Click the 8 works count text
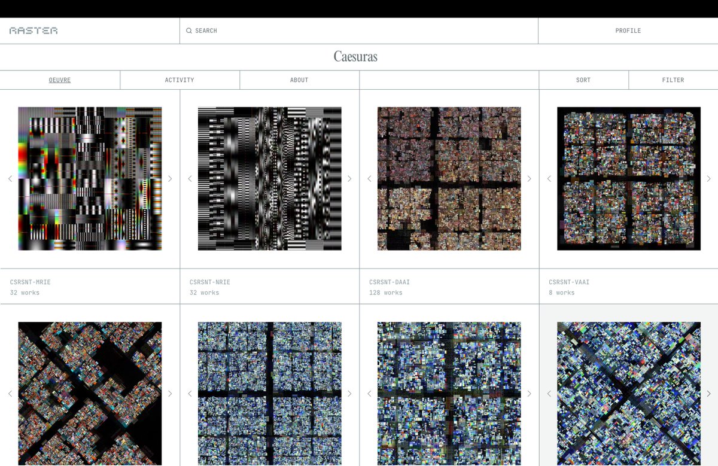 [x=562, y=293]
